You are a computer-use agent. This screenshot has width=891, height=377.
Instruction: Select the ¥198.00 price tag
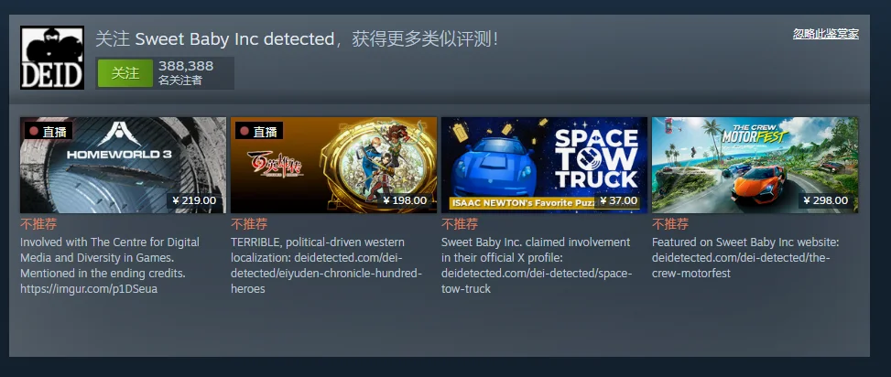[x=405, y=200]
